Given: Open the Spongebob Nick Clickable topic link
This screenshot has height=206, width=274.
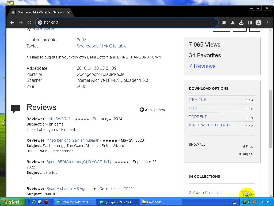Looking at the screenshot, I should (101, 46).
